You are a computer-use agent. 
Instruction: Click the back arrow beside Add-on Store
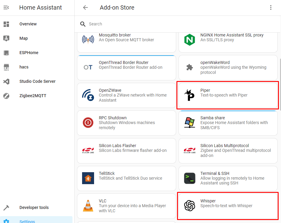(85, 7)
